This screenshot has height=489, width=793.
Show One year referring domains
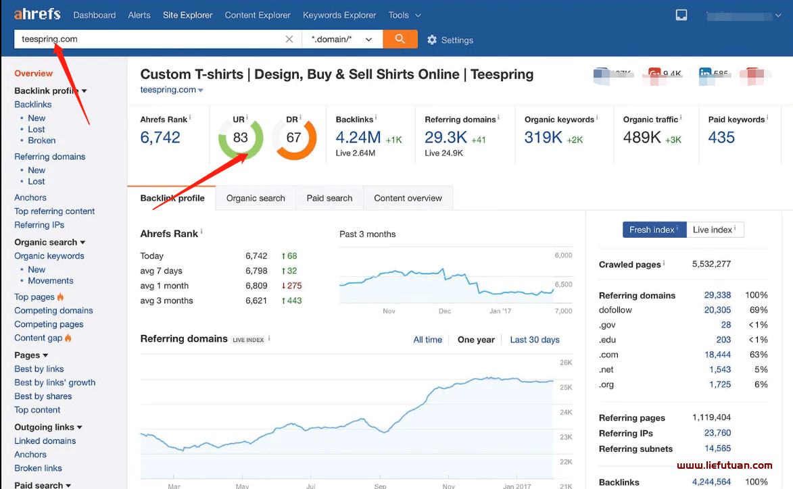click(x=476, y=340)
